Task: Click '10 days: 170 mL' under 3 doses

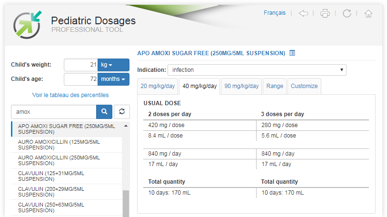Action: (x=283, y=193)
